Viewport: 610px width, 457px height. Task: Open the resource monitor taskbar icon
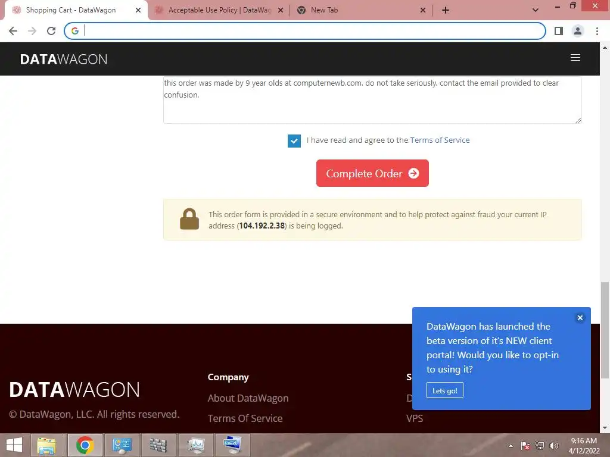click(195, 445)
